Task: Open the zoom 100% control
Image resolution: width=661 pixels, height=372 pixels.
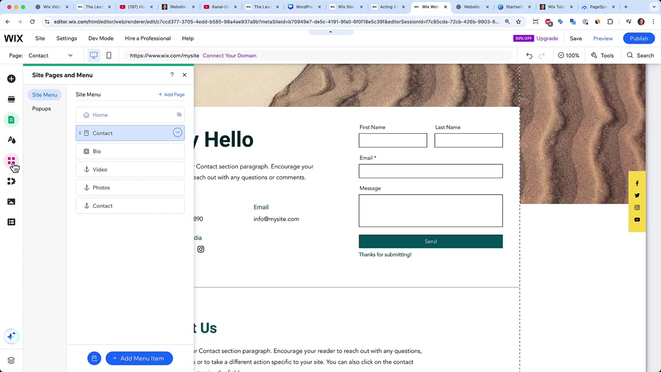Action: click(x=569, y=55)
